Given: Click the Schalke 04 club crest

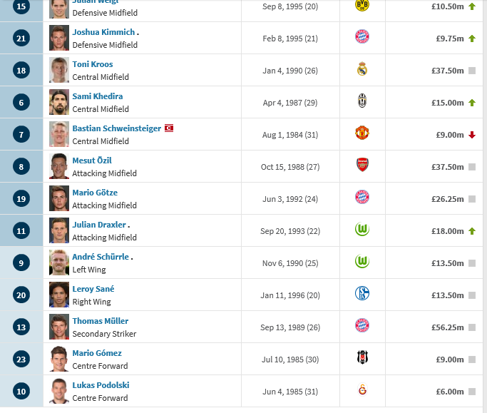Looking at the screenshot, I should [362, 293].
